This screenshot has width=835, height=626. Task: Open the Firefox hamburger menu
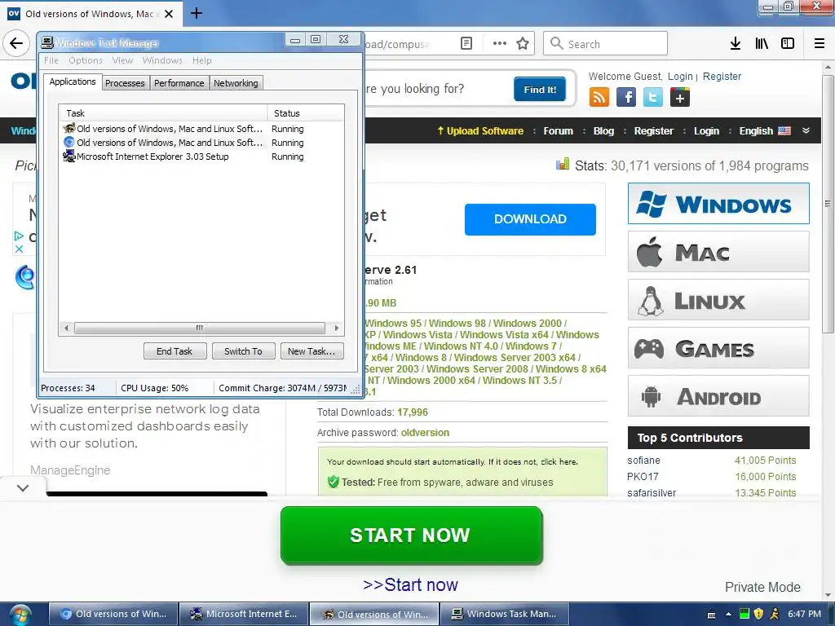tap(819, 43)
